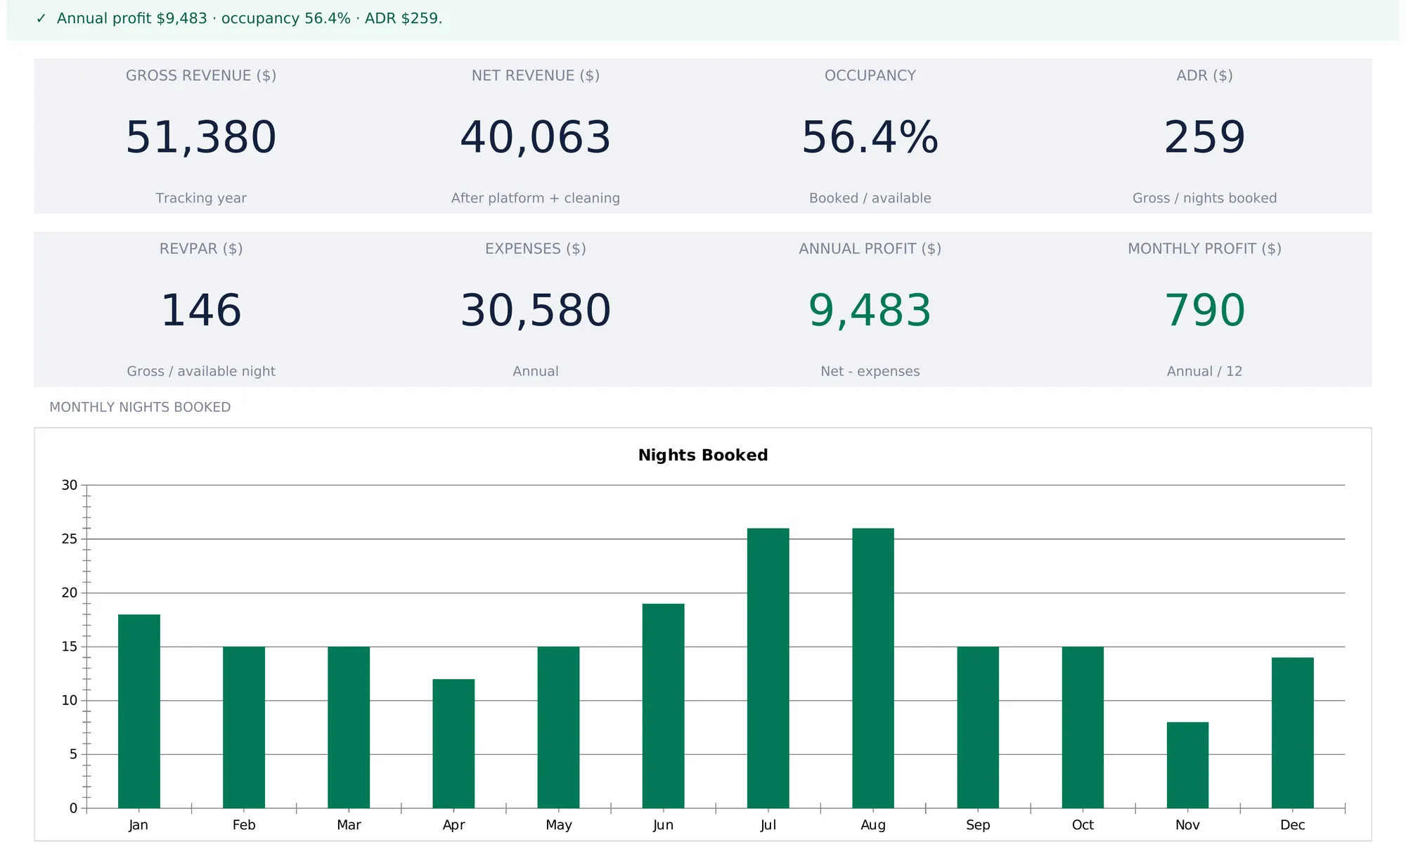Click the Occupancy value 56.4%
The height and width of the screenshot is (854, 1406).
tap(870, 137)
